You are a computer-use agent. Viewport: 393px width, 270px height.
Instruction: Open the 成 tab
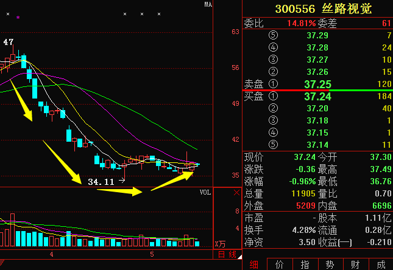coord(381,265)
